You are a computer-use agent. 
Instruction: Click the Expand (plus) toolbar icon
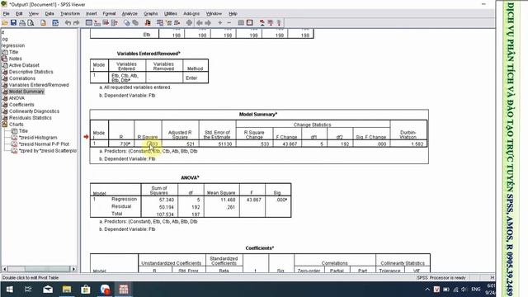[x=220, y=23]
